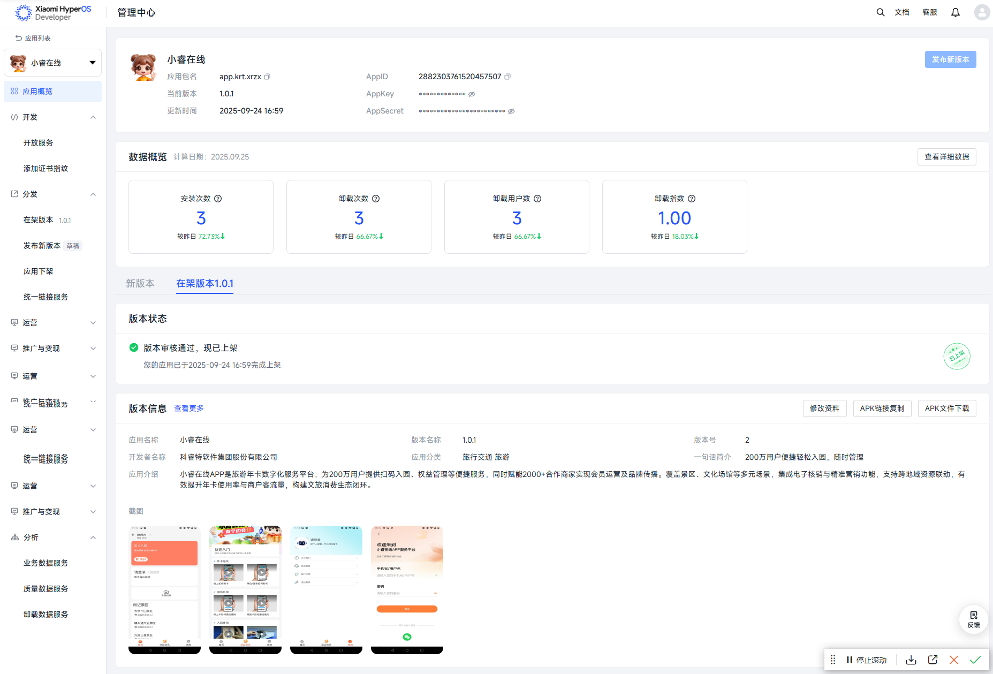Confirm capture with the green checkmark
The width and height of the screenshot is (993, 674).
click(975, 660)
